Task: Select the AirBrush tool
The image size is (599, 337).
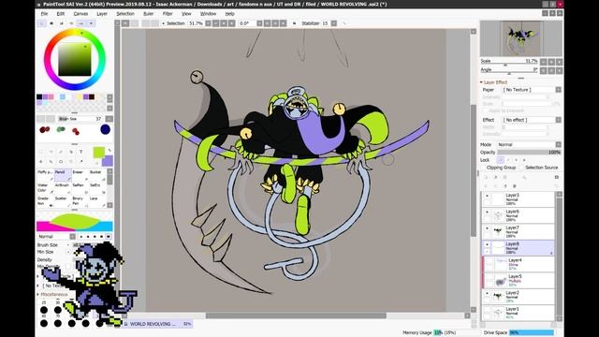Action: coord(63,187)
